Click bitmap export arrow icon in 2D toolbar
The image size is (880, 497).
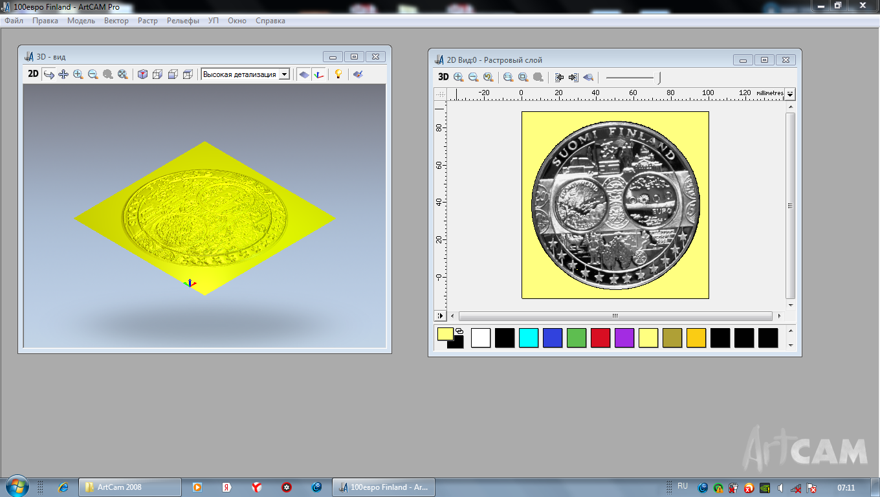click(573, 77)
